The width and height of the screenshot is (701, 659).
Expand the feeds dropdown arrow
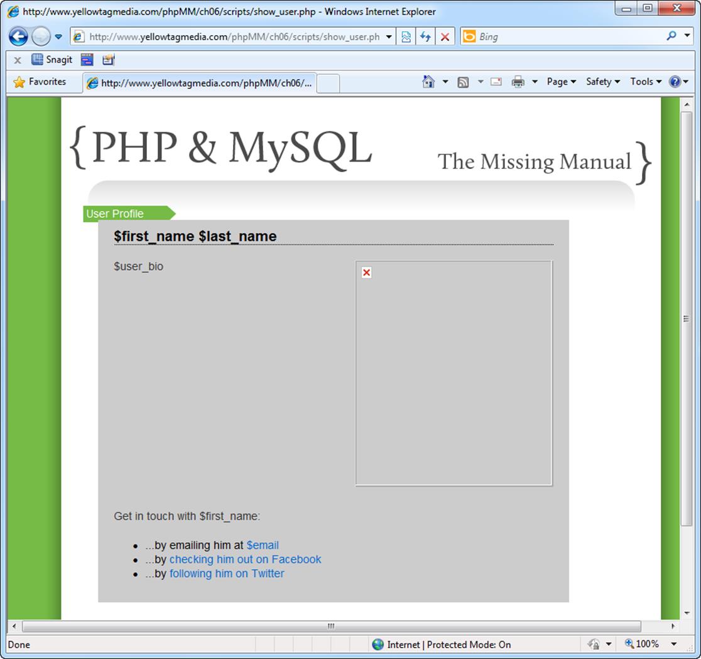tap(481, 82)
